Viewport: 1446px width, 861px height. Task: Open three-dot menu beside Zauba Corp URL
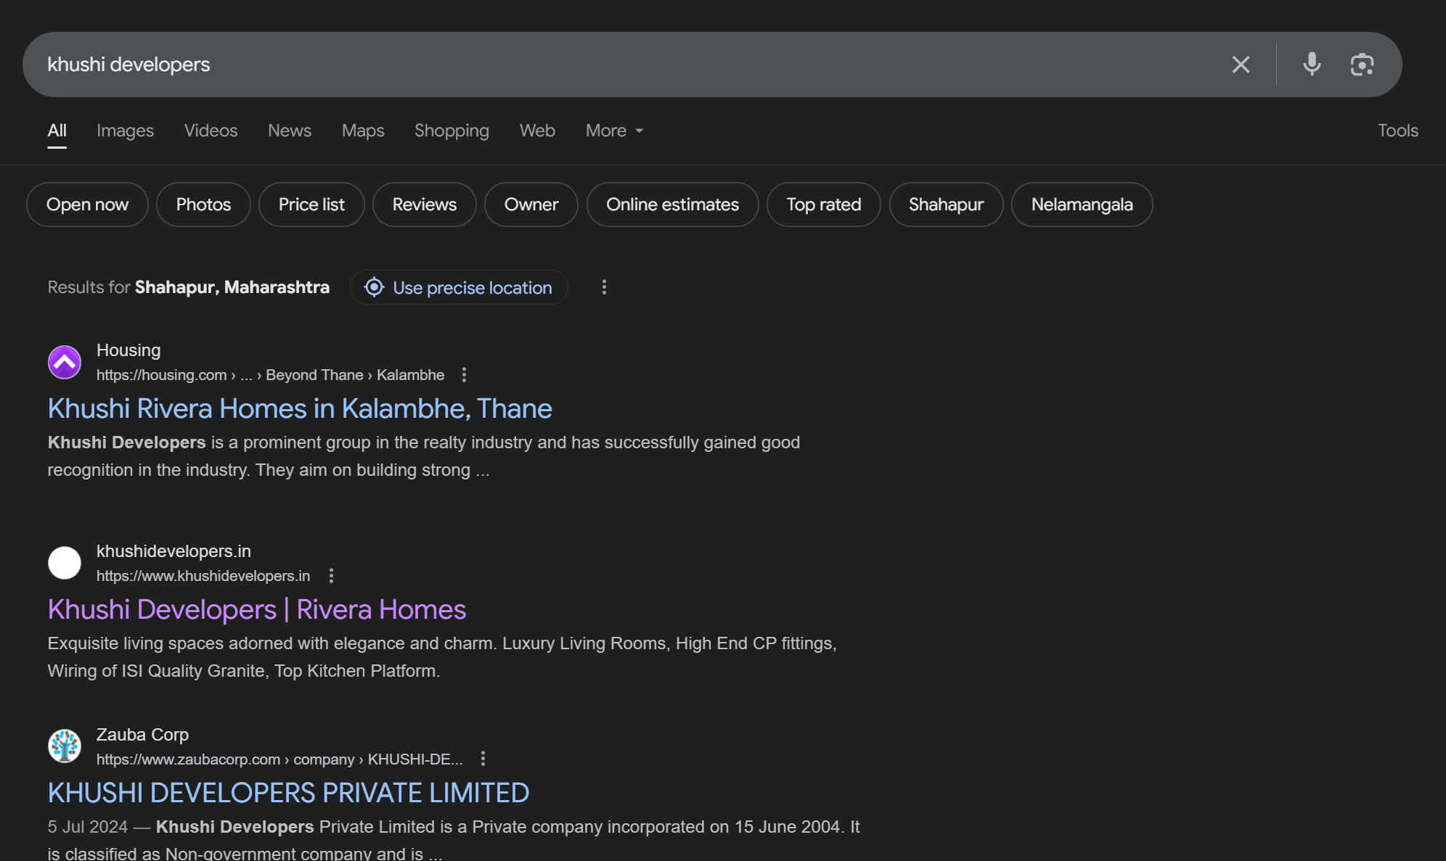pyautogui.click(x=483, y=759)
